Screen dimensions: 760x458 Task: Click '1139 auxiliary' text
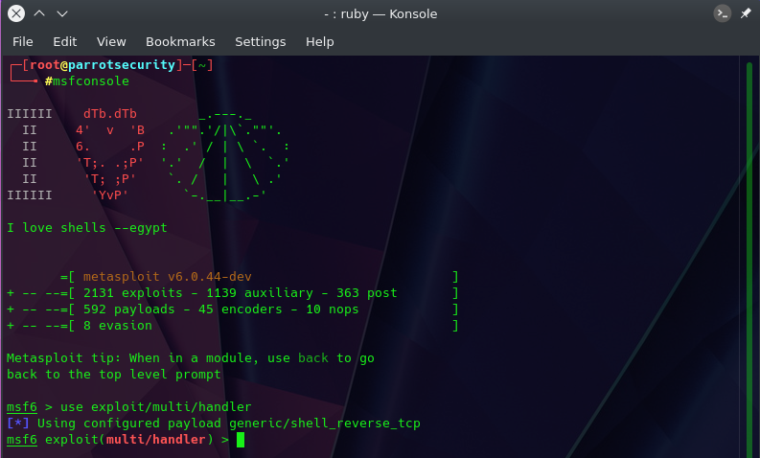pyautogui.click(x=260, y=293)
